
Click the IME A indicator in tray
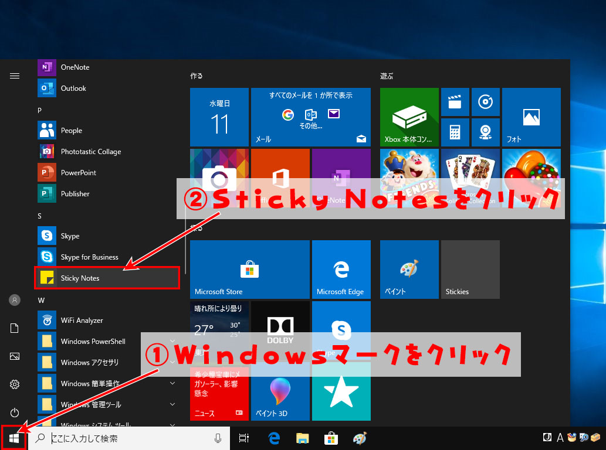(x=560, y=438)
